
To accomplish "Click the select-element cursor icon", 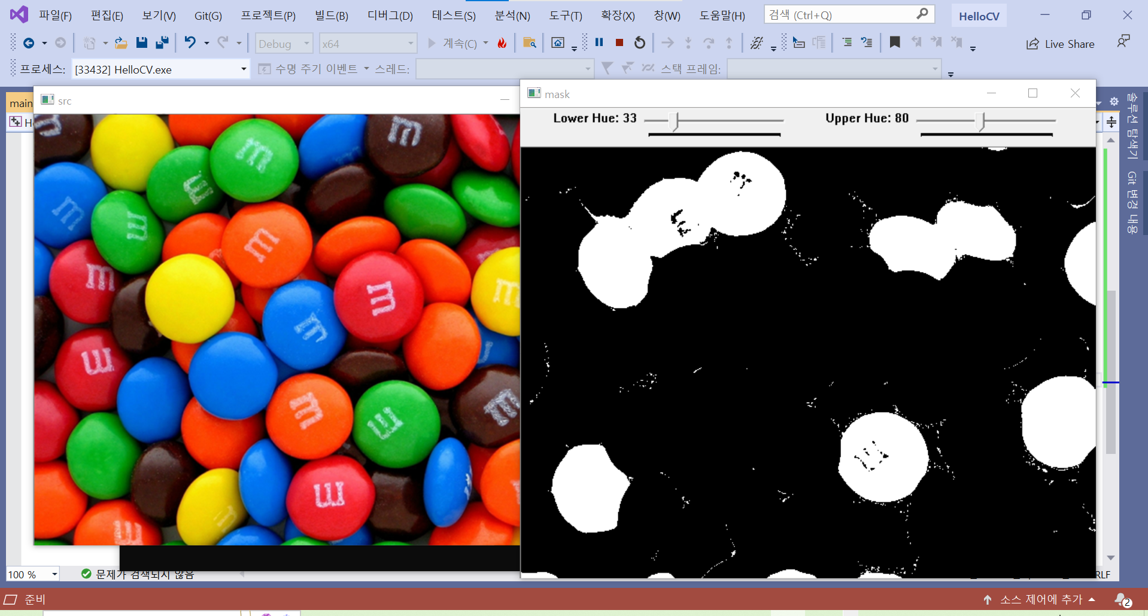I will click(x=798, y=42).
